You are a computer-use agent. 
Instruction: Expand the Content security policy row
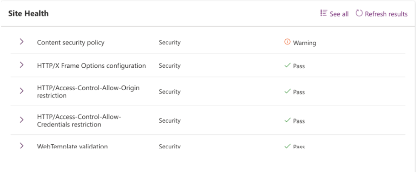point(22,42)
